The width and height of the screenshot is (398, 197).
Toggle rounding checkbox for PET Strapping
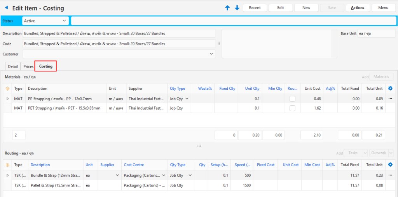click(x=292, y=108)
